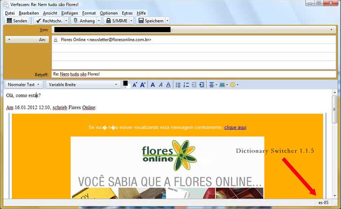The image size is (341, 209).
Task: Expand the S/MIME dropdown arrow
Action: click(131, 21)
